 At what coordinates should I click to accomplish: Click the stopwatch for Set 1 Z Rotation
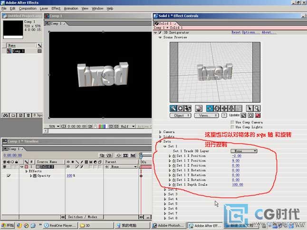[174, 180]
